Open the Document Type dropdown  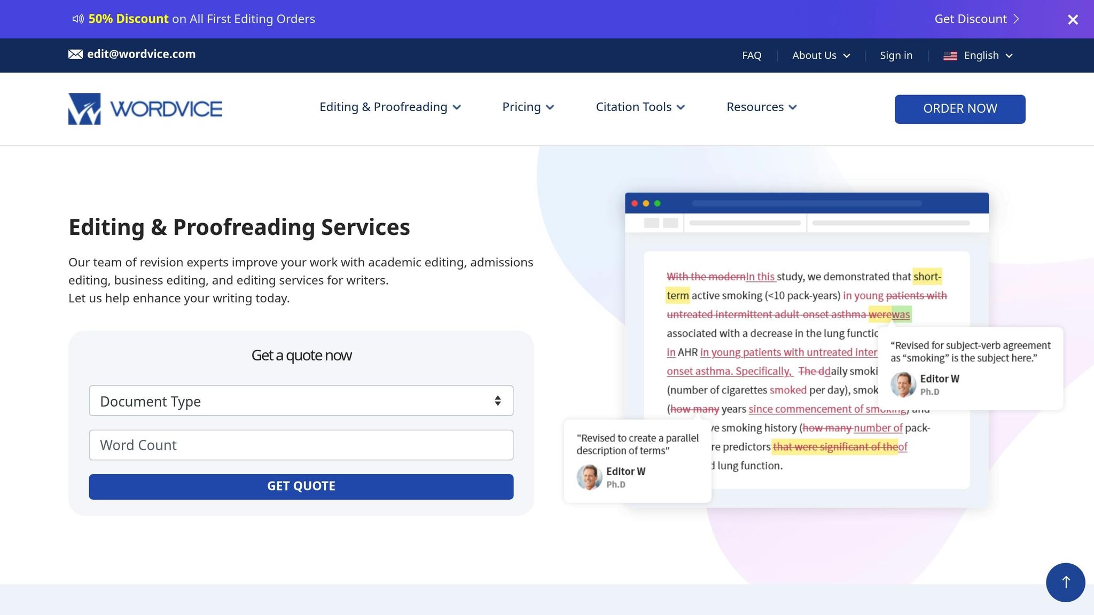point(301,401)
